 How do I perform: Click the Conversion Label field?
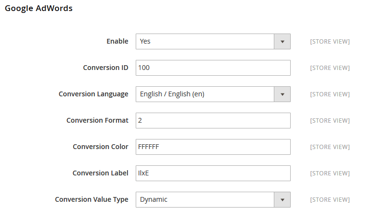coord(213,173)
